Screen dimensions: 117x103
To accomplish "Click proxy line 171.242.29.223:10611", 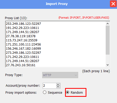I will pyautogui.click(x=22, y=57).
